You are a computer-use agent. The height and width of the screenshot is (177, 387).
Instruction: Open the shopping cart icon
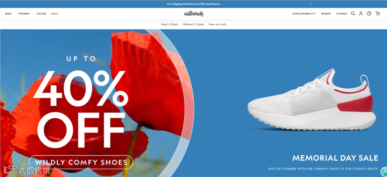tap(378, 13)
